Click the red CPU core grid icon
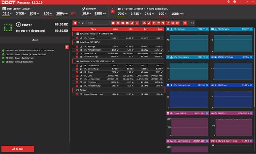 pyautogui.click(x=73, y=14)
